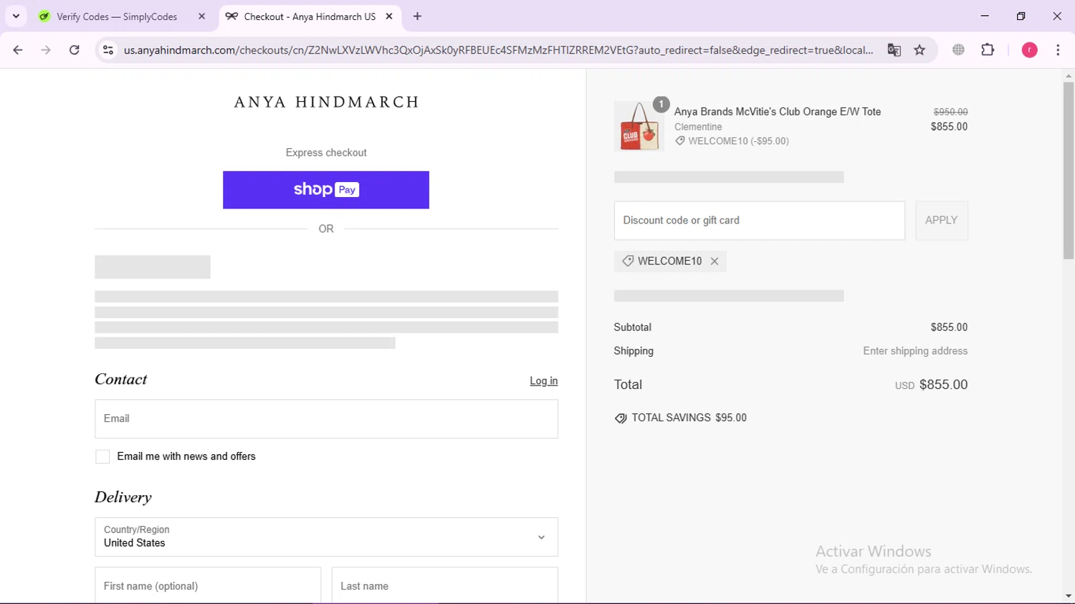The width and height of the screenshot is (1075, 604).
Task: Reload the checkout page
Action: tap(75, 50)
